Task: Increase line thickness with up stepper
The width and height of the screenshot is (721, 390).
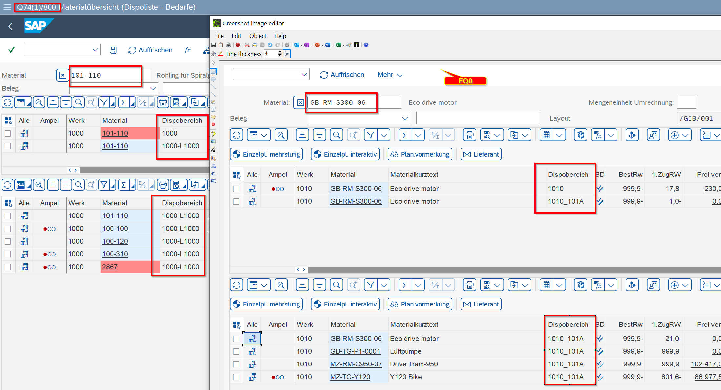Action: (280, 52)
